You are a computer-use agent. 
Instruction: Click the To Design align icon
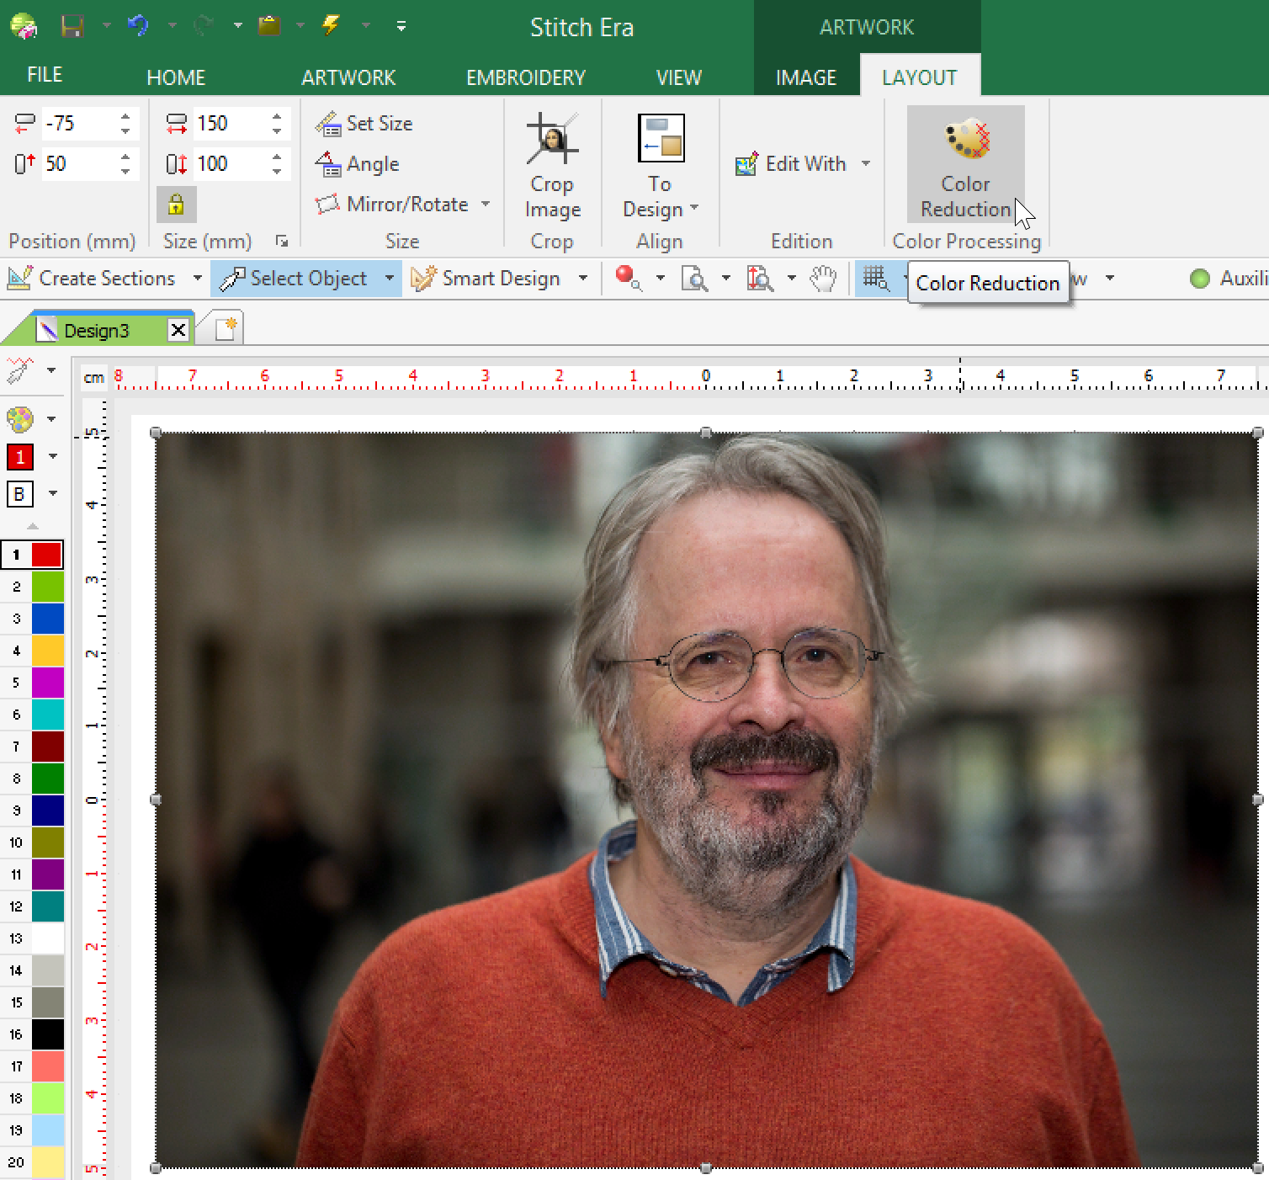click(x=661, y=140)
